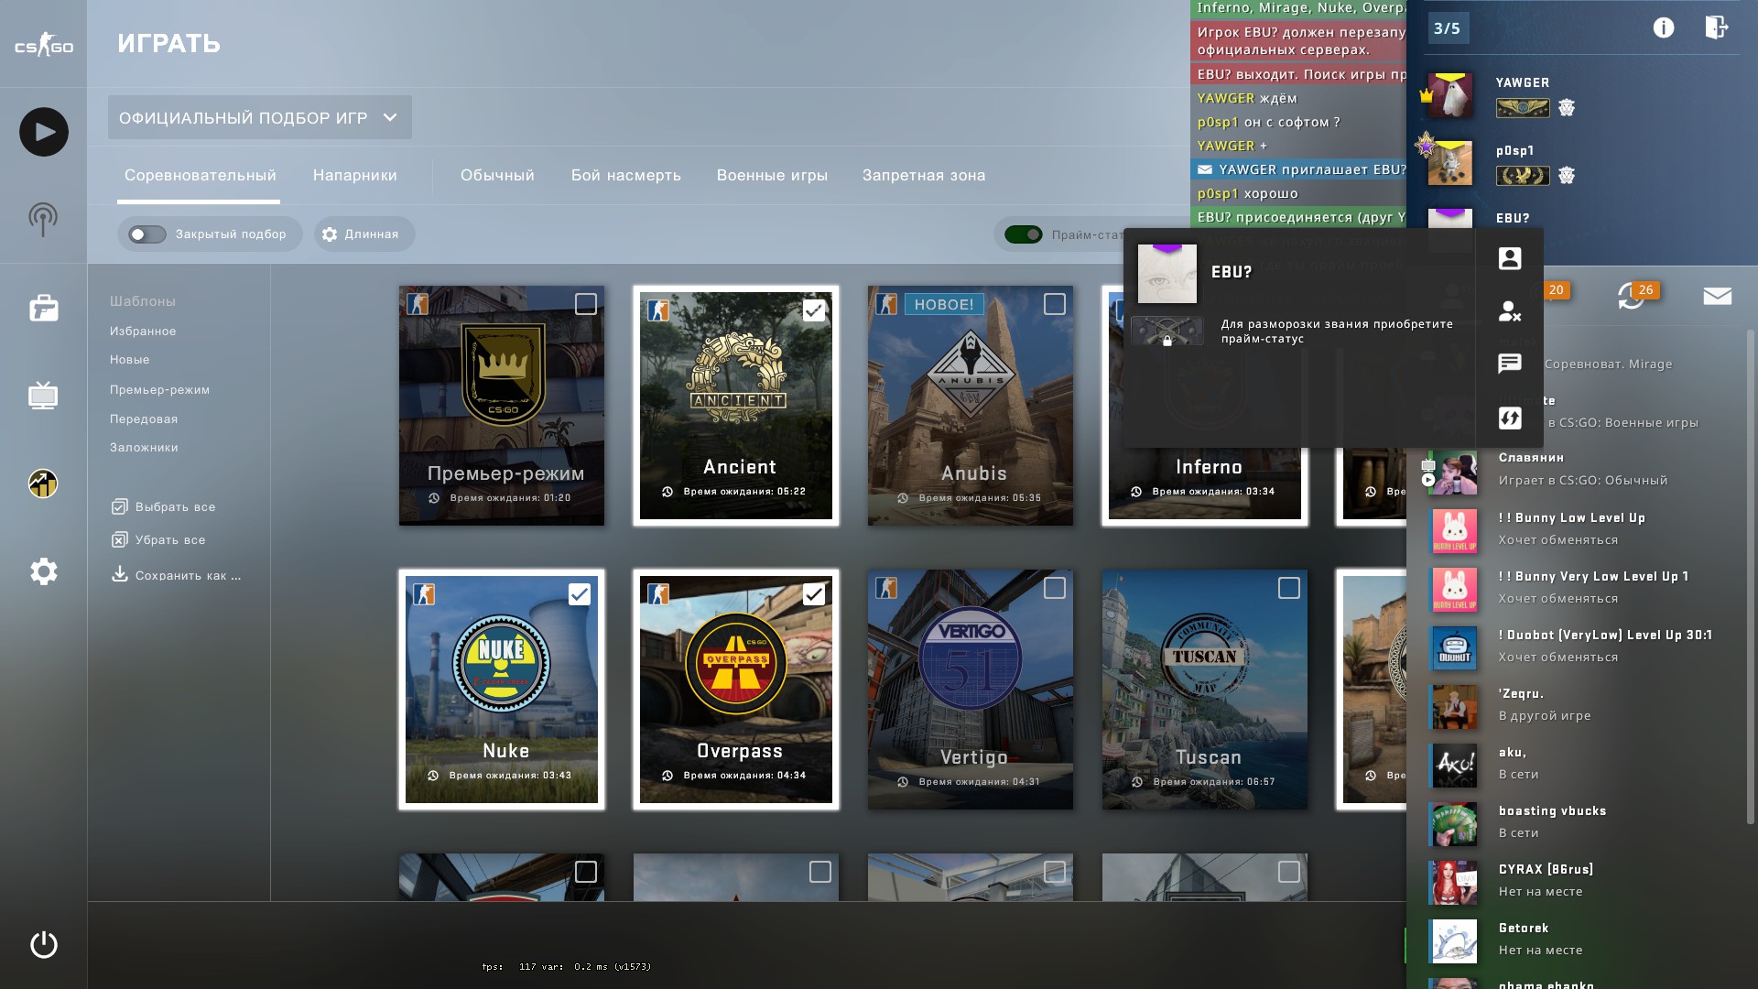Image resolution: width=1758 pixels, height=989 pixels.
Task: Toggle the Прайм-статус switch
Action: coord(1023,234)
